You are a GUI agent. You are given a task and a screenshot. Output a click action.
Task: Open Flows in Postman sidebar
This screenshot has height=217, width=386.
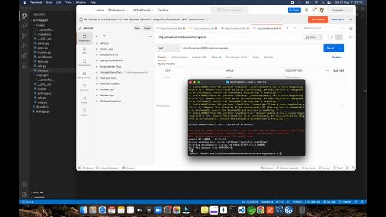point(84,100)
